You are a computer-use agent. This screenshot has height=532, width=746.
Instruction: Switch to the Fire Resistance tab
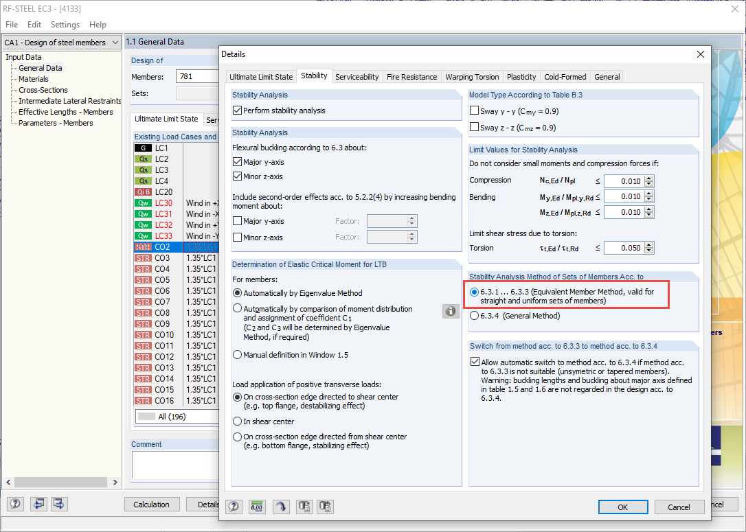pyautogui.click(x=412, y=77)
